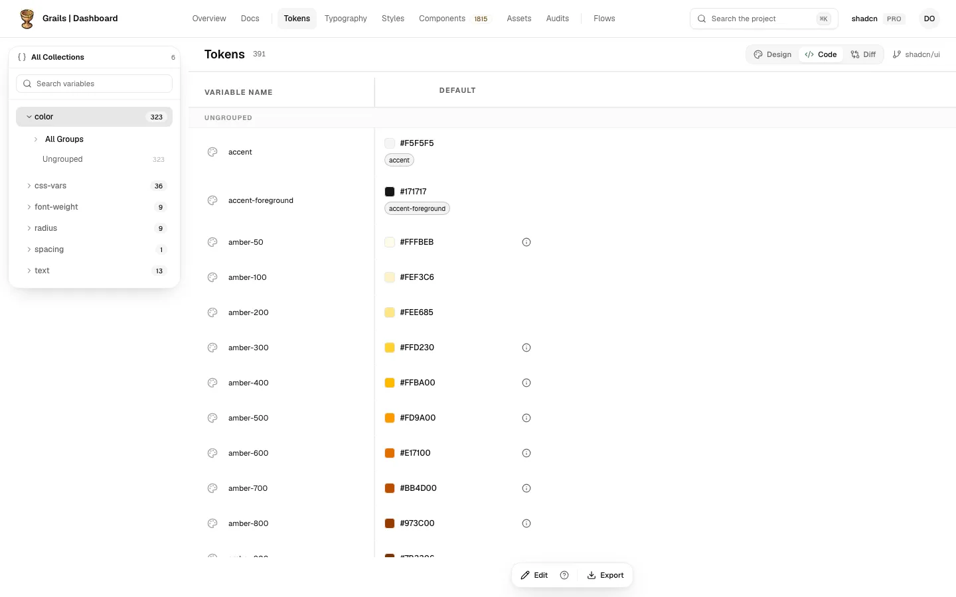The width and height of the screenshot is (956, 597).
Task: Open the shadcn/ui branch link
Action: tap(916, 54)
